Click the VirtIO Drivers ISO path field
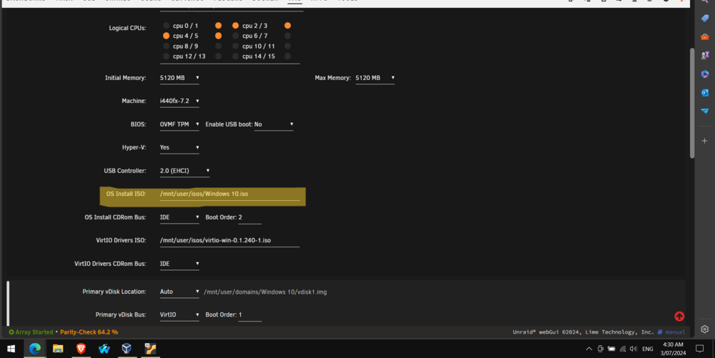The width and height of the screenshot is (715, 358). click(230, 241)
